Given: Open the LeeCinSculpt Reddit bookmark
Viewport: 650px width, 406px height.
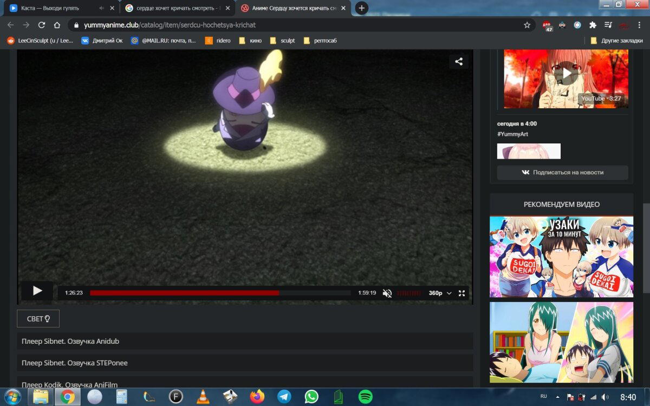Looking at the screenshot, I should [40, 41].
